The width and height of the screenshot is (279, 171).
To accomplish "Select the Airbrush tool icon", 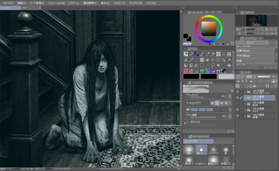I will pyautogui.click(x=229, y=54).
